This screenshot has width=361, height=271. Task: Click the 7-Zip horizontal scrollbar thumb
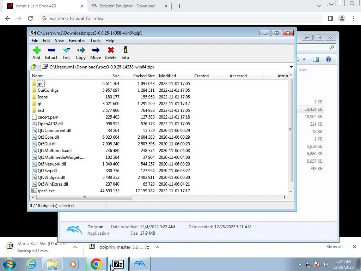pos(84,197)
